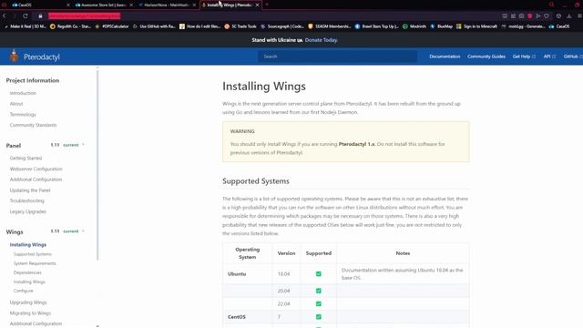The height and width of the screenshot is (328, 583).
Task: Click the Ubuntu 18.04 supported checkmark
Action: click(319, 273)
